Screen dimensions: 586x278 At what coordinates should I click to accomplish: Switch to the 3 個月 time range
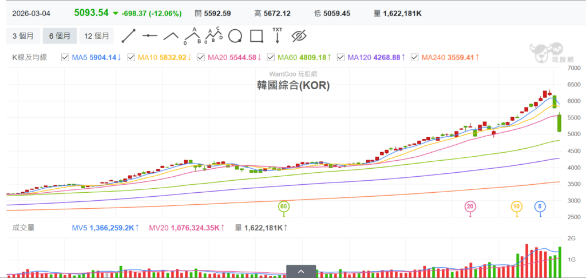23,36
